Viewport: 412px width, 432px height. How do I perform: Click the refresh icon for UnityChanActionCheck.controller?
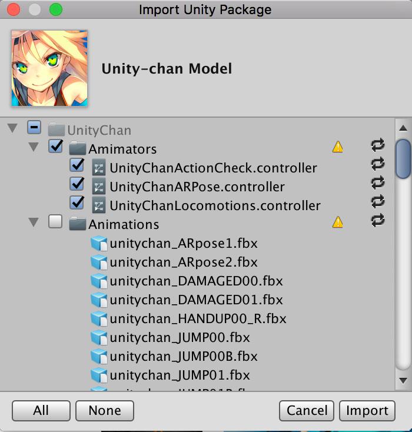[x=377, y=164]
